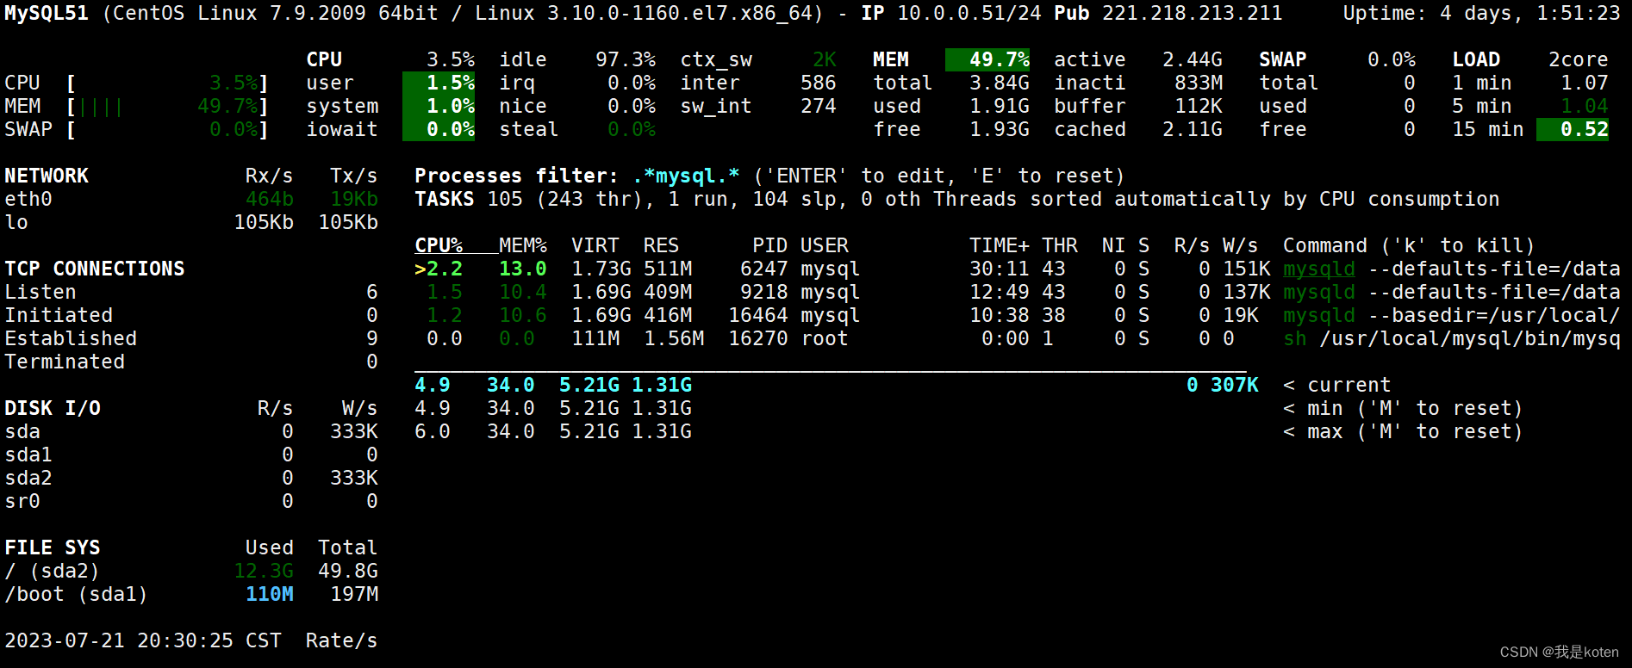Click the min ('M' to reset) label

[1404, 409]
